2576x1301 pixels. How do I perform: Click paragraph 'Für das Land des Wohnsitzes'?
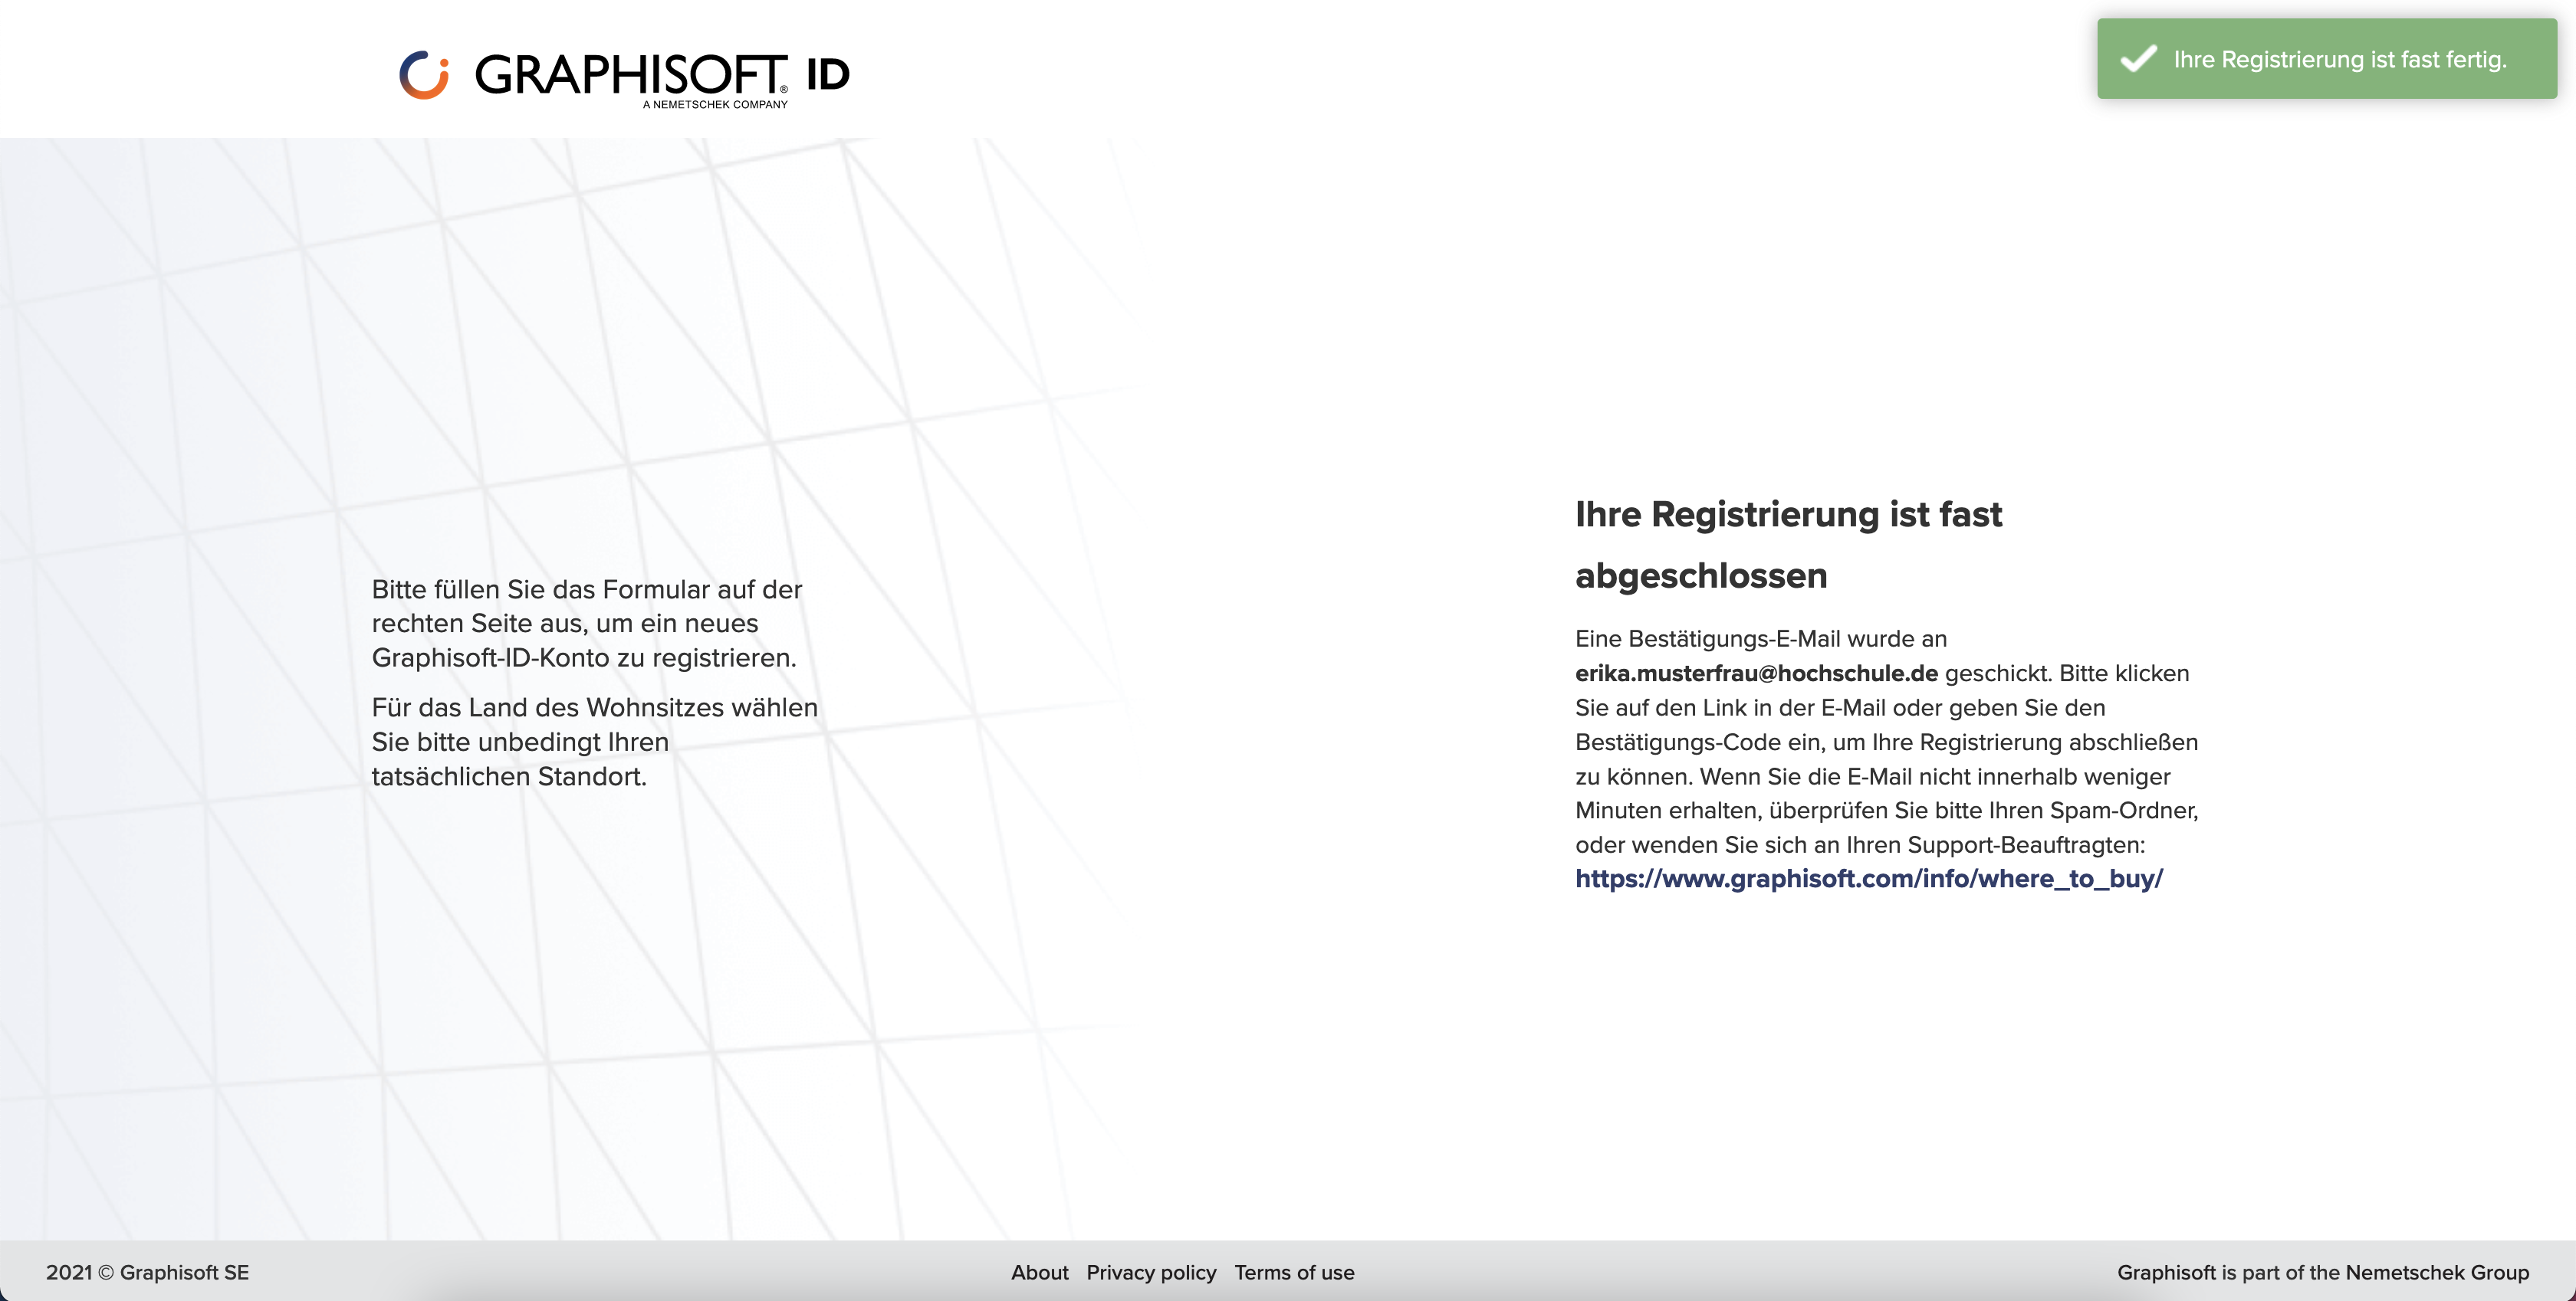coord(595,742)
